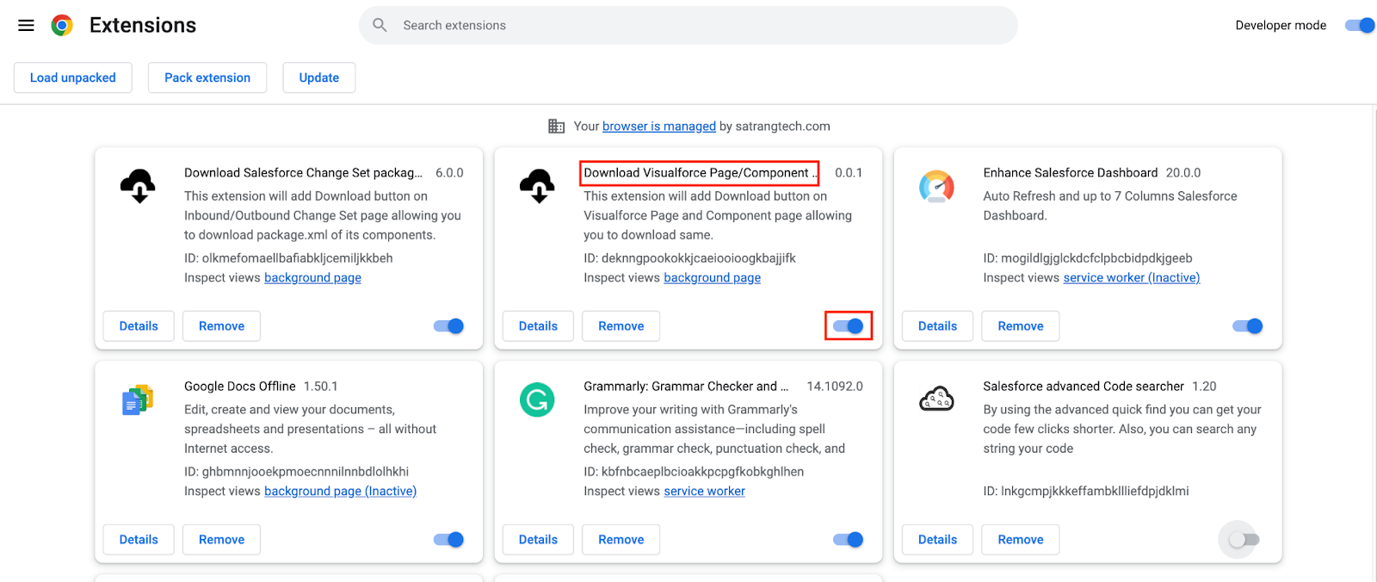1377x582 pixels.
Task: Disable Download Salesforce Change Set extension
Action: 448,325
